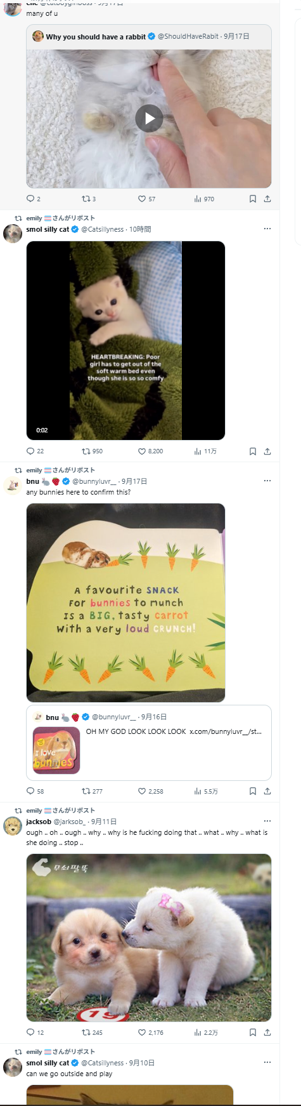Open jacksob's profile avatar
This screenshot has width=301, height=1106.
point(13,826)
